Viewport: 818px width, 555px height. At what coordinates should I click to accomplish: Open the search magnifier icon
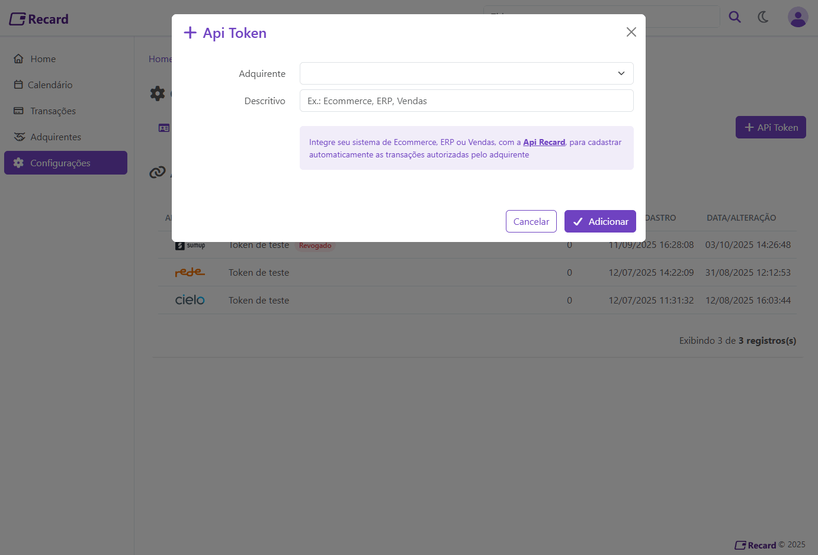point(734,17)
